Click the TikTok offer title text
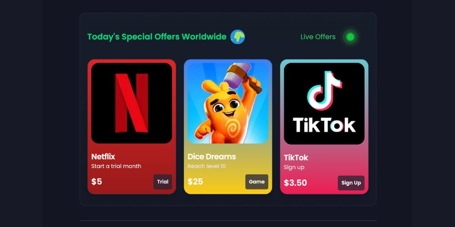455x227 pixels. click(x=296, y=158)
